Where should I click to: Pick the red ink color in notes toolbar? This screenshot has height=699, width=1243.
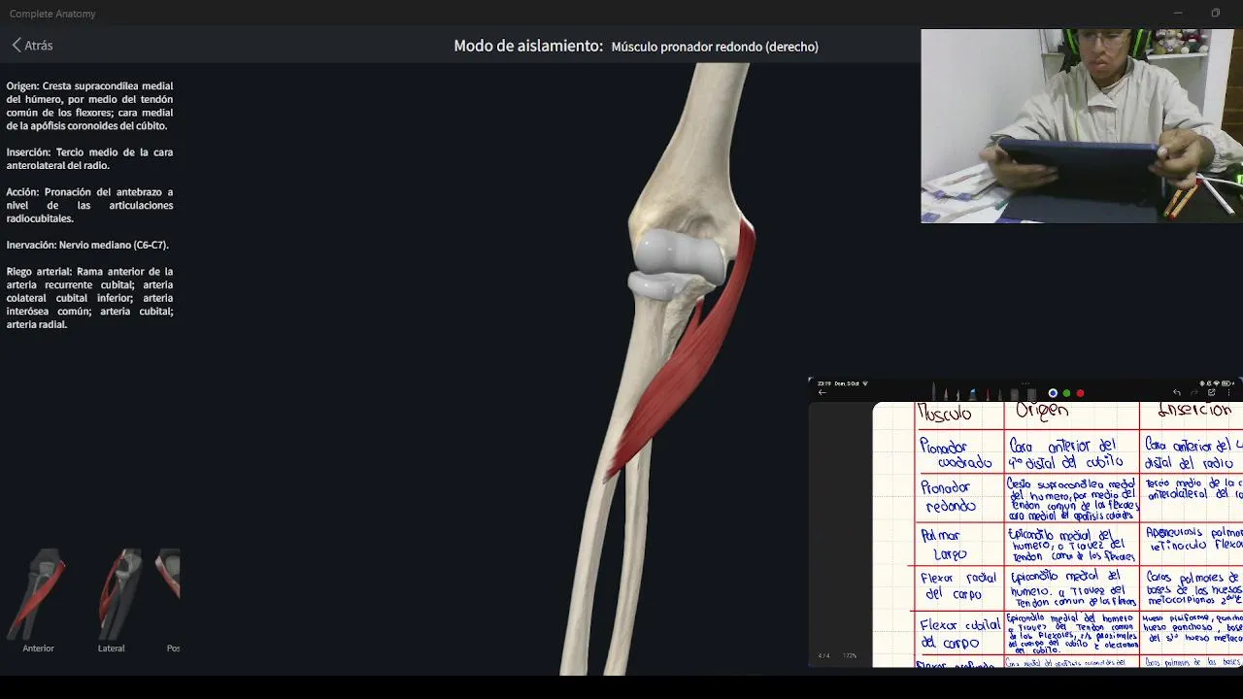1080,393
